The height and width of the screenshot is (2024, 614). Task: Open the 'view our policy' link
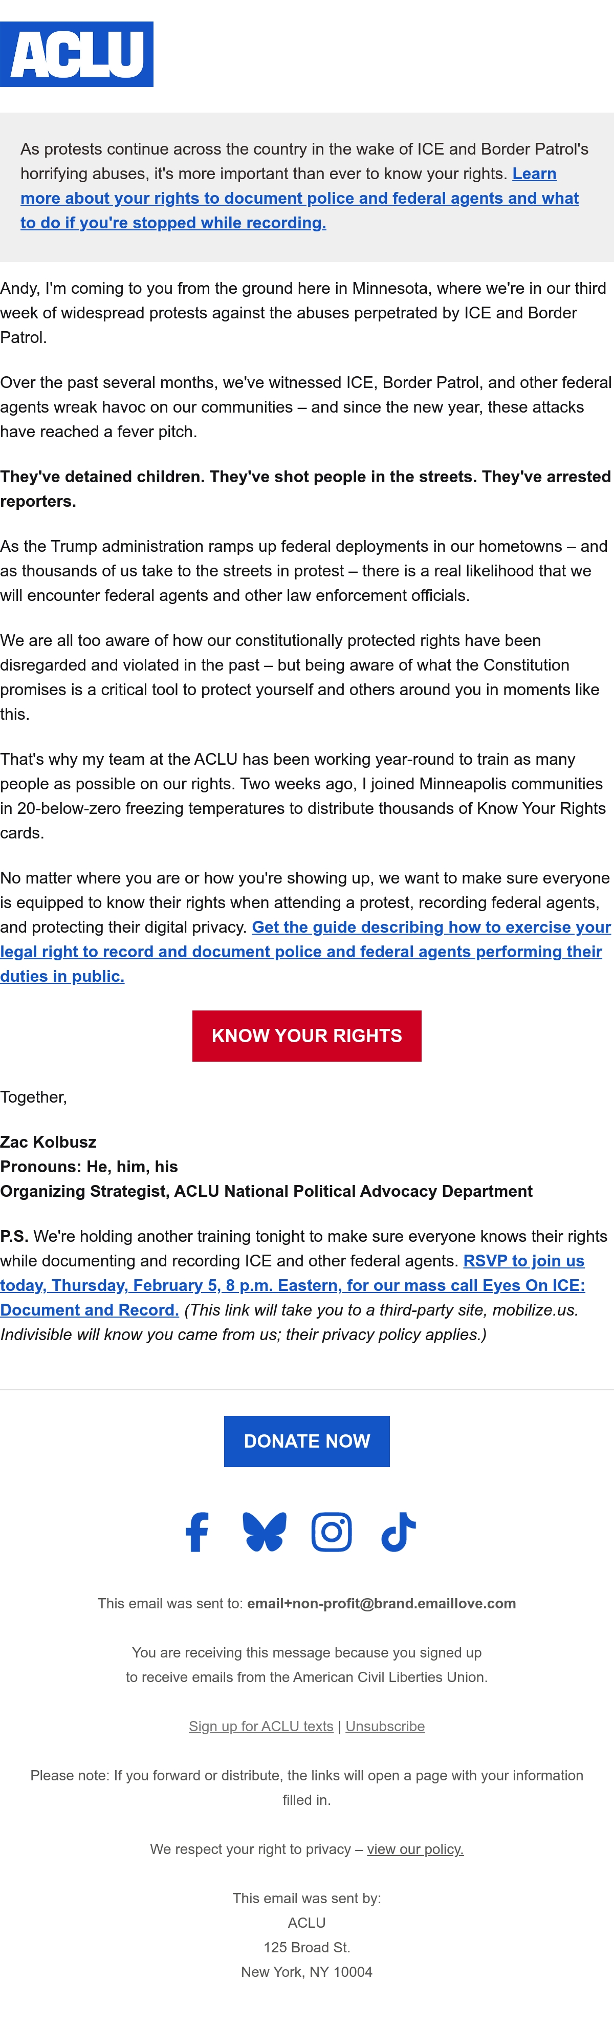(x=415, y=1849)
